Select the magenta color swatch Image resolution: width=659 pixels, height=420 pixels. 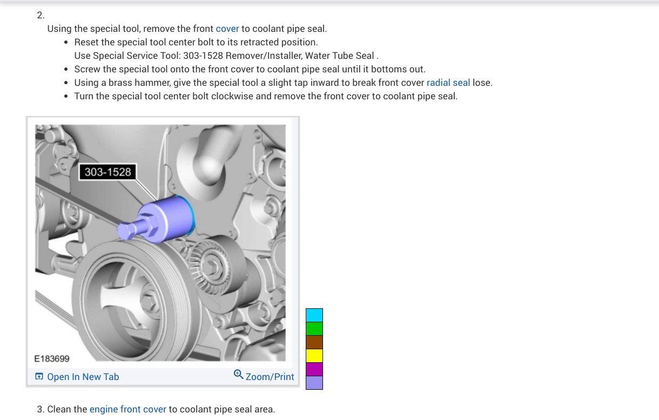[314, 369]
